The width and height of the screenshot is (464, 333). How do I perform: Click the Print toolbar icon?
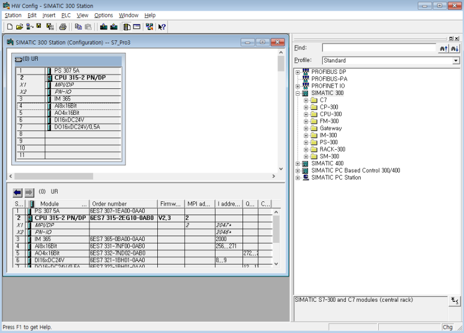pos(63,27)
